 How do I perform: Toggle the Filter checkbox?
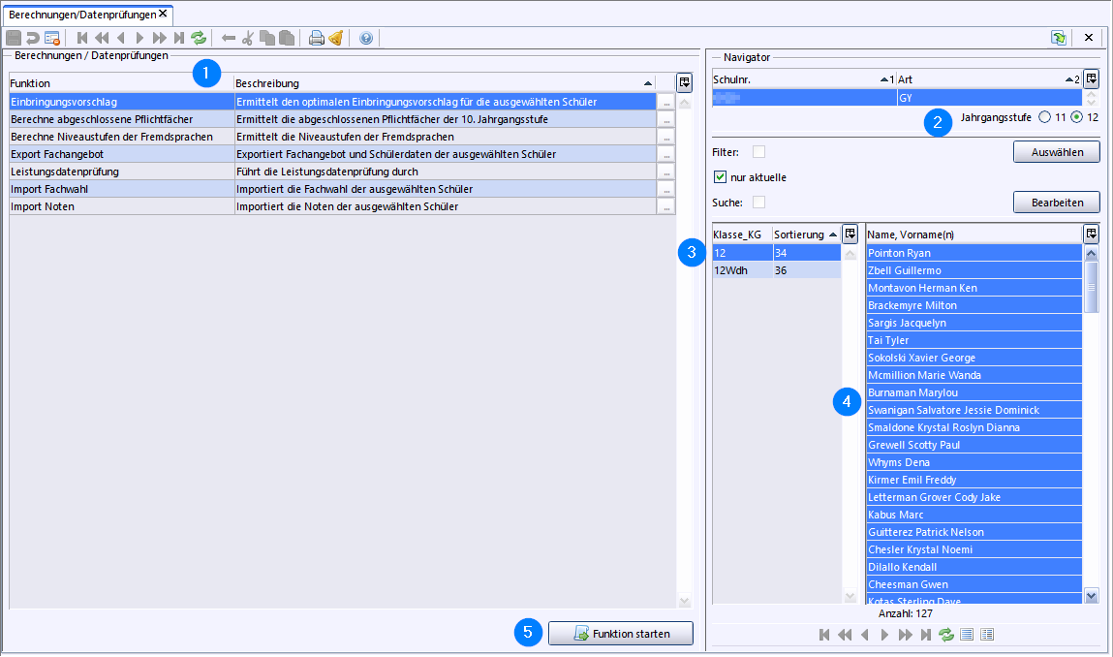758,152
